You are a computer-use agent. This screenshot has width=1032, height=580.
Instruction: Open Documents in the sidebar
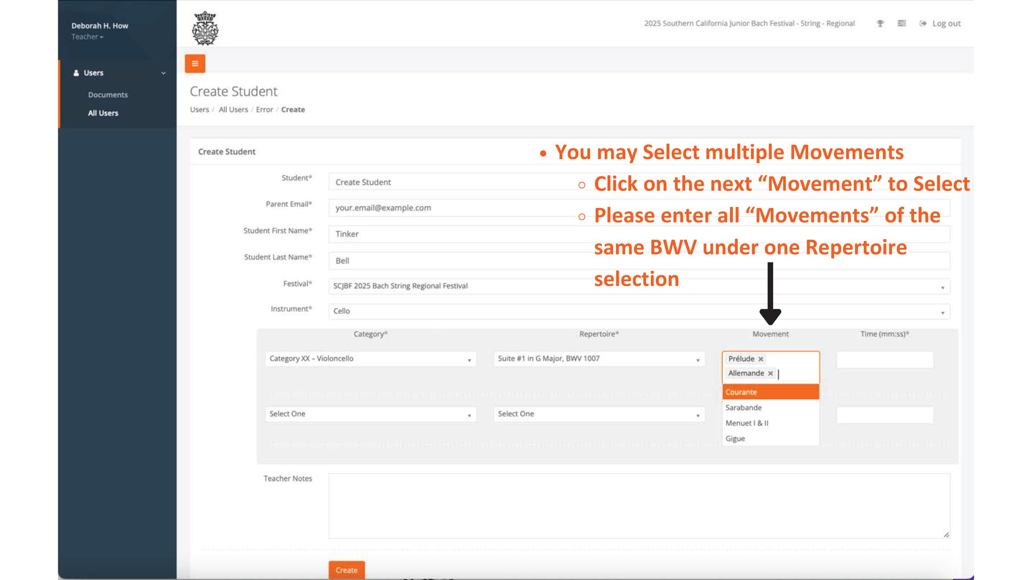click(x=108, y=95)
